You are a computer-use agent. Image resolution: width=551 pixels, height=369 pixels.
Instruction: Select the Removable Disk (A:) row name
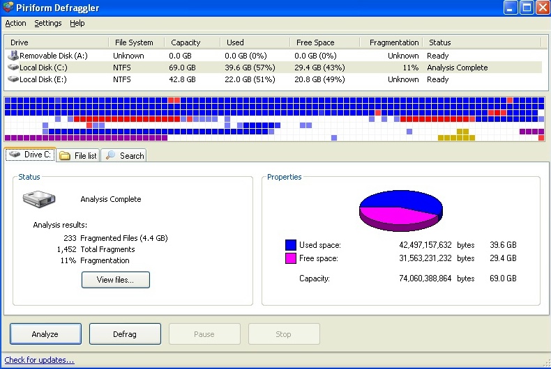(54, 56)
